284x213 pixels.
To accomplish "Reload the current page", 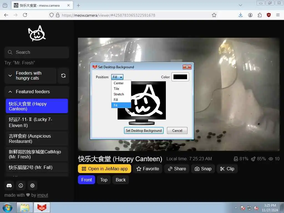I will (x=25, y=15).
